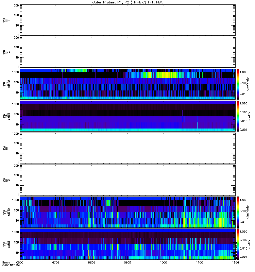The image size is (255, 272).
Task: Click the 'thc fbk scm1' axis label
Action: point(6,244)
